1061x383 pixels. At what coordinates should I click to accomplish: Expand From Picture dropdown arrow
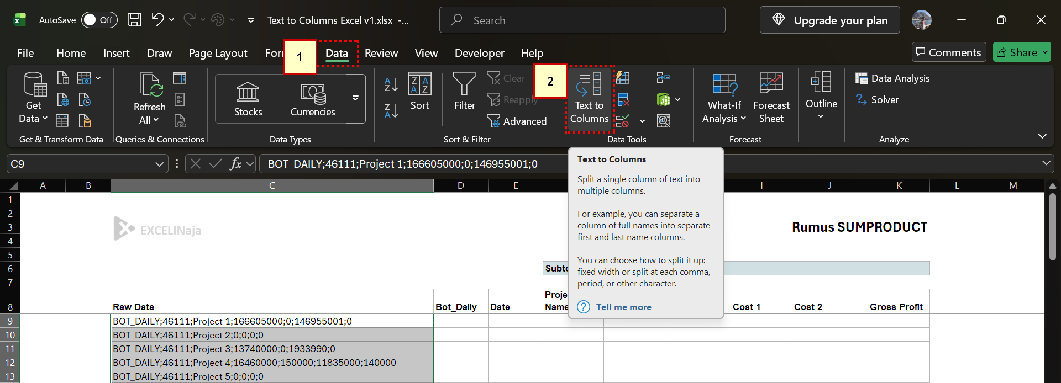point(98,78)
